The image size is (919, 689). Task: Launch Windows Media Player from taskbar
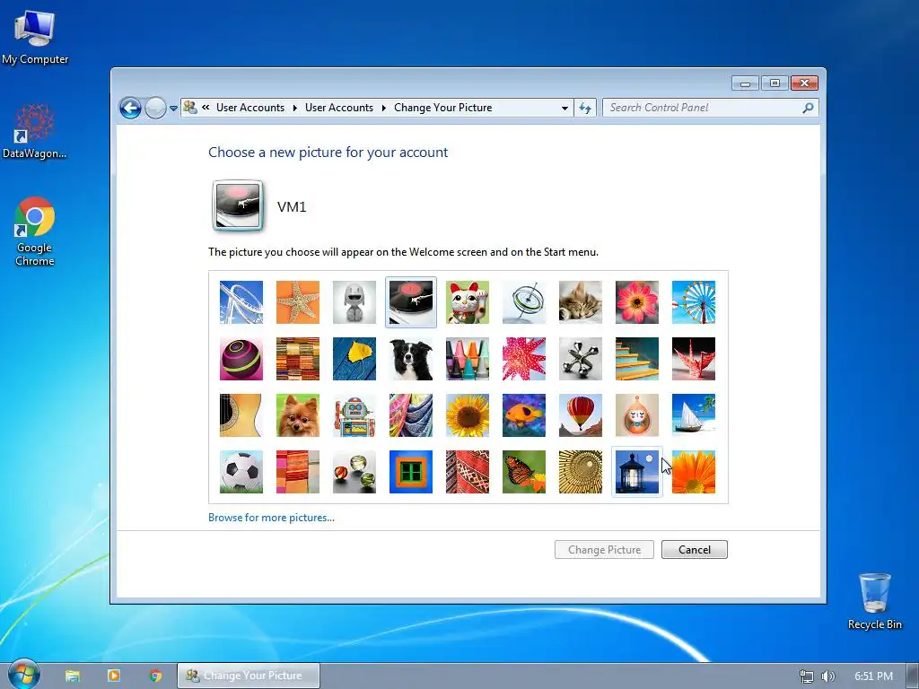point(114,676)
